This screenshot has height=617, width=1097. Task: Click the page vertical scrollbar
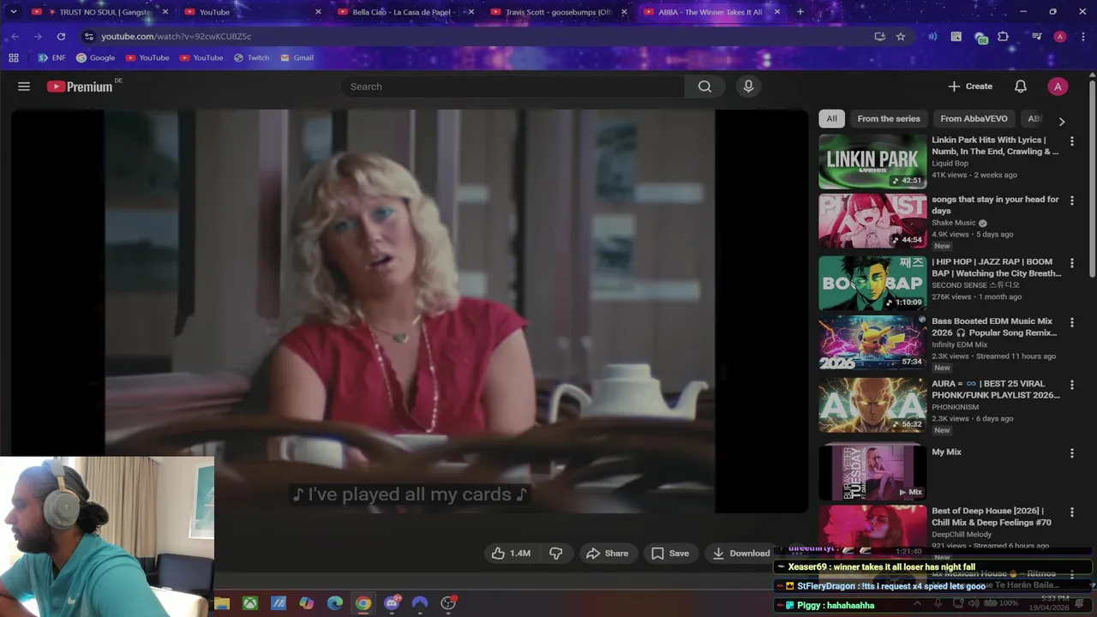click(x=1092, y=178)
